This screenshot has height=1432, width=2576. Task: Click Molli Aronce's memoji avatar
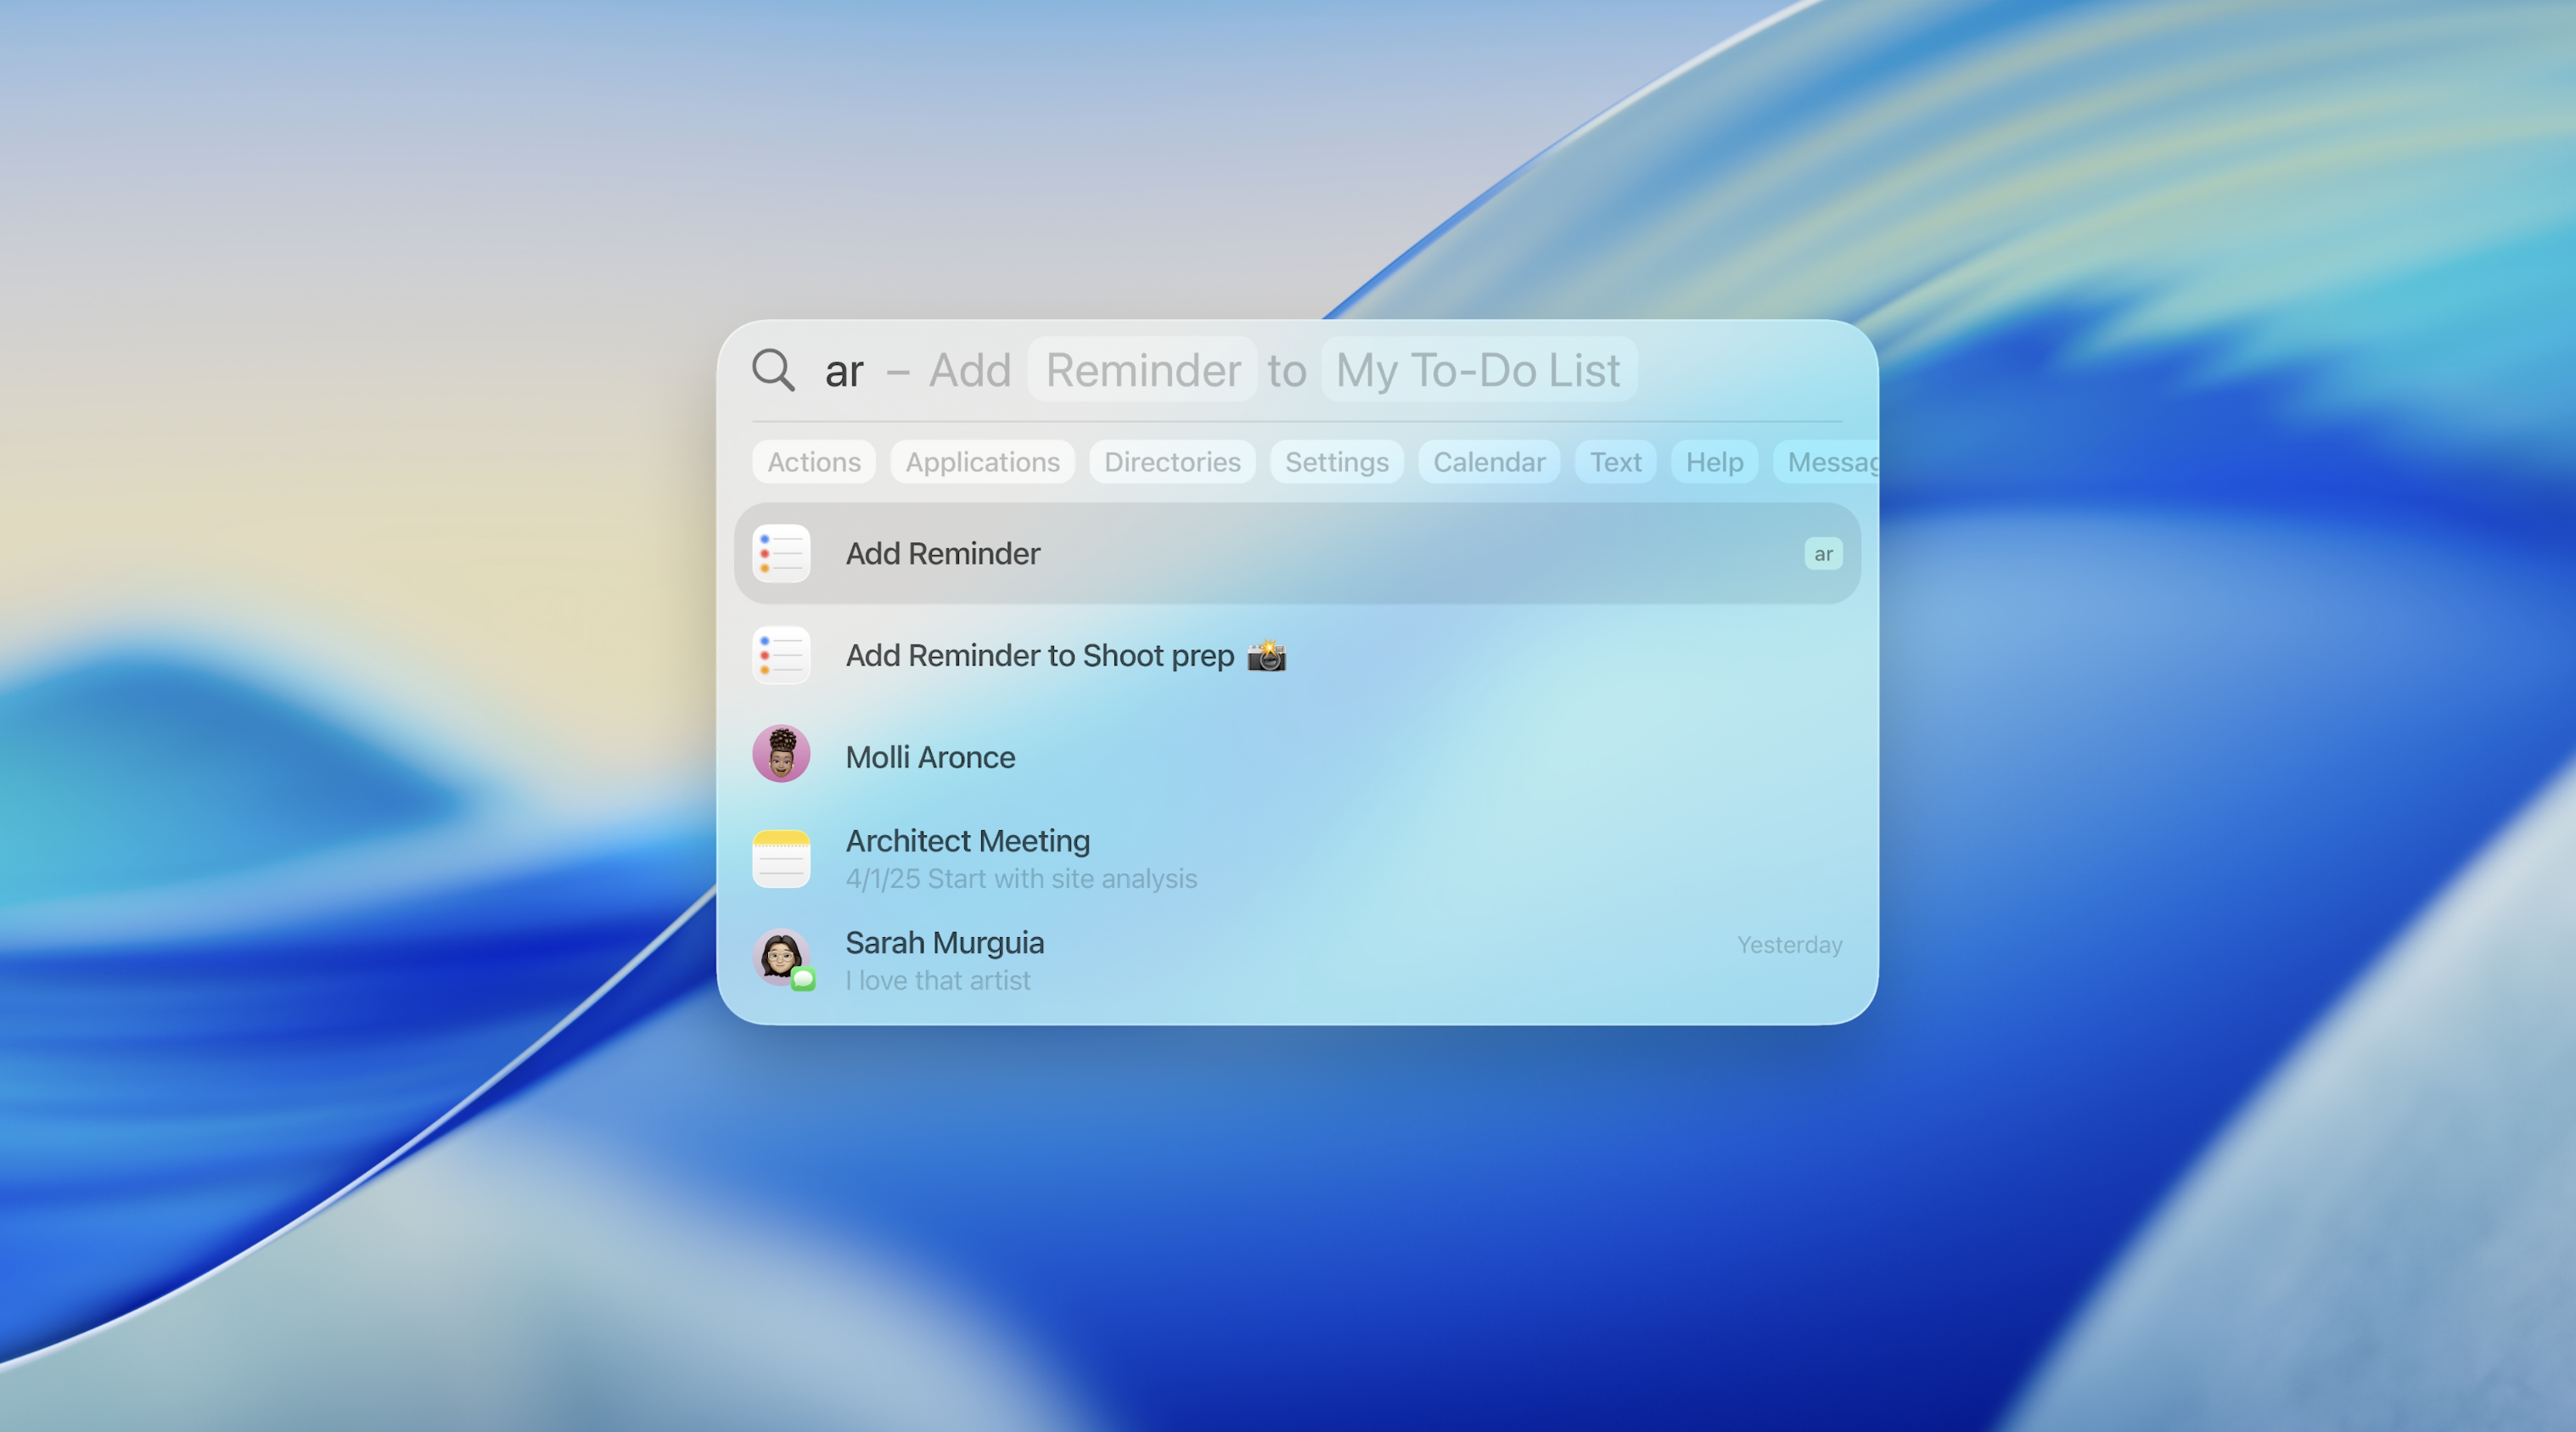pos(781,754)
